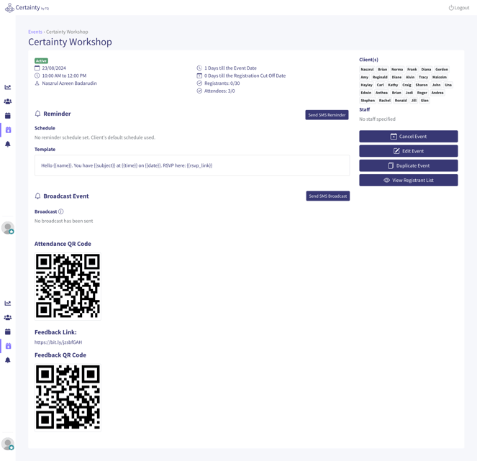Cancel the event
This screenshot has width=477, height=461.
(x=408, y=136)
